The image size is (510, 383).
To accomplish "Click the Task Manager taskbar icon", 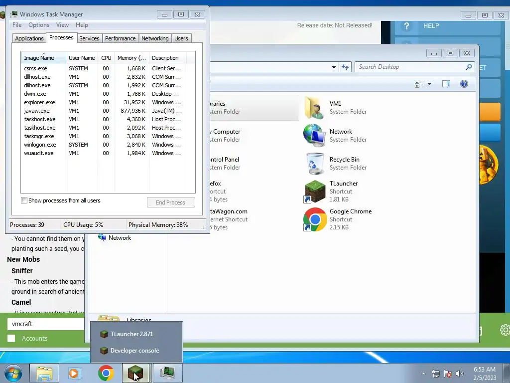I will pos(167,373).
